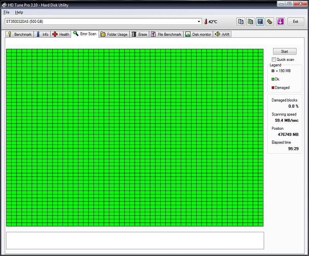Image resolution: width=309 pixels, height=256 pixels.
Task: Click the thermometer temperature icon
Action: click(206, 22)
